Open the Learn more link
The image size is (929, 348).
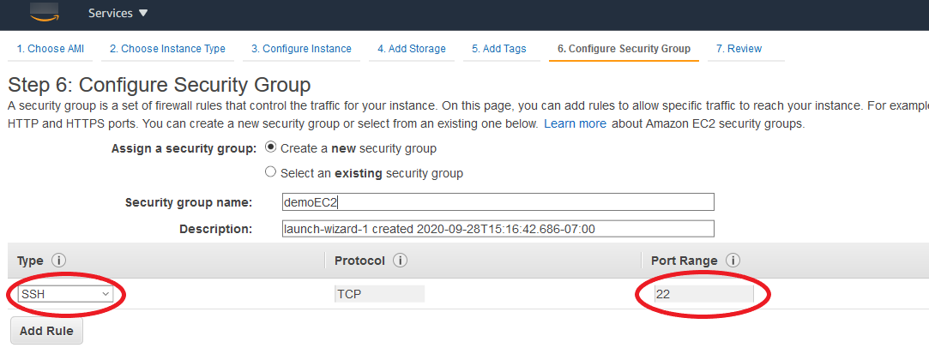coord(575,123)
